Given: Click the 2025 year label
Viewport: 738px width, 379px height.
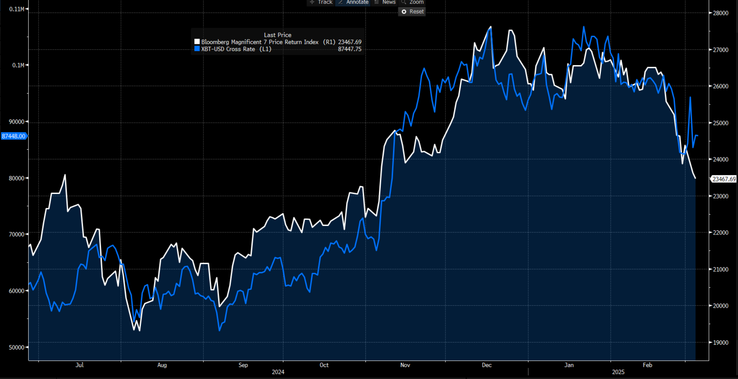Looking at the screenshot, I should (618, 372).
